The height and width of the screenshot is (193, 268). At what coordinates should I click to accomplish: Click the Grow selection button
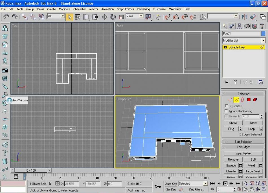tap(253, 123)
